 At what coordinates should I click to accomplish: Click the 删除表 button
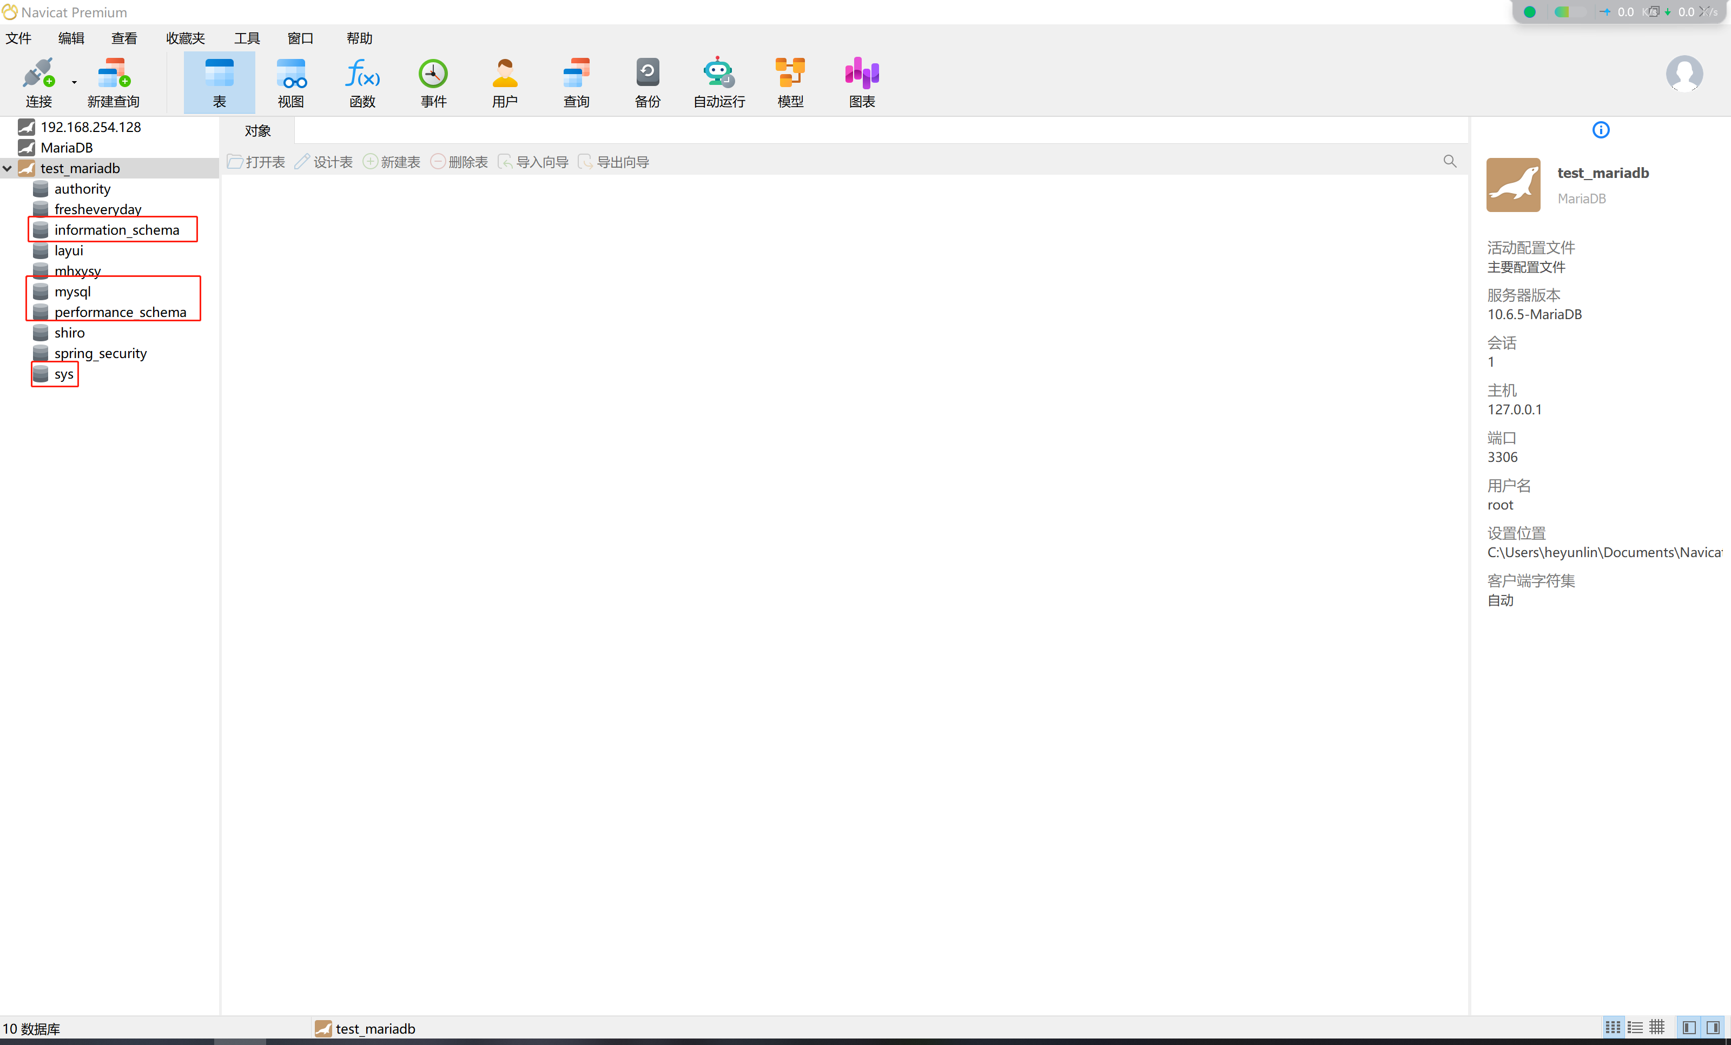pyautogui.click(x=459, y=162)
